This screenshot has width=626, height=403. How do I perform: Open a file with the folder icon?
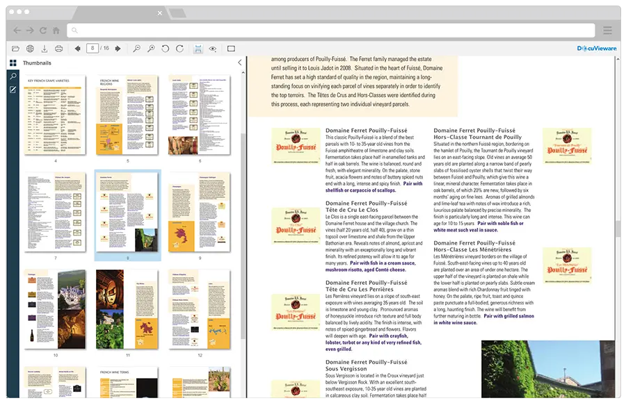(15, 49)
